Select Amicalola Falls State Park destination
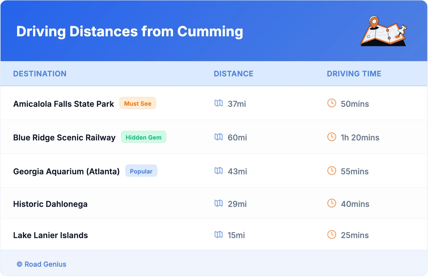The image size is (428, 276). (x=64, y=104)
